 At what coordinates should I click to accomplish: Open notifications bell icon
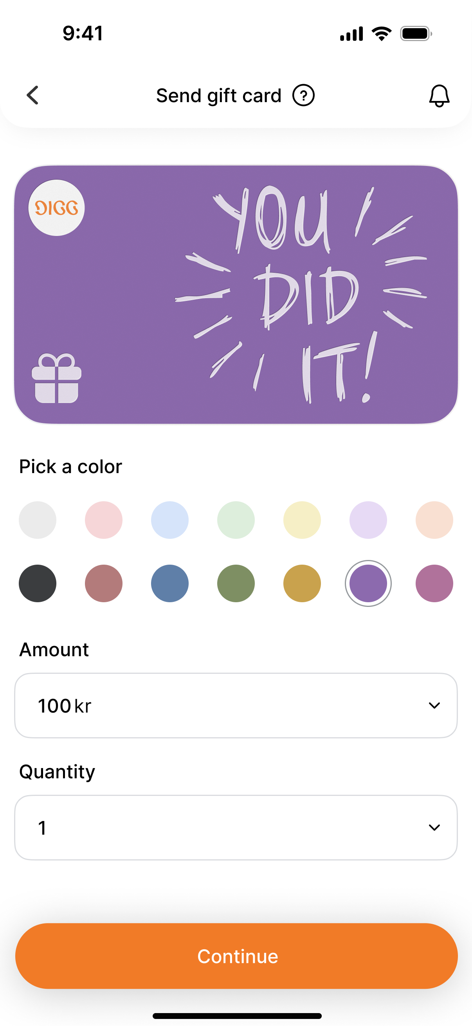[439, 95]
